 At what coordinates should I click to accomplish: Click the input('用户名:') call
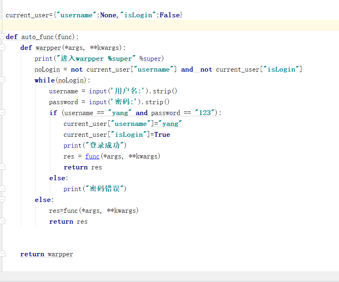pos(119,91)
